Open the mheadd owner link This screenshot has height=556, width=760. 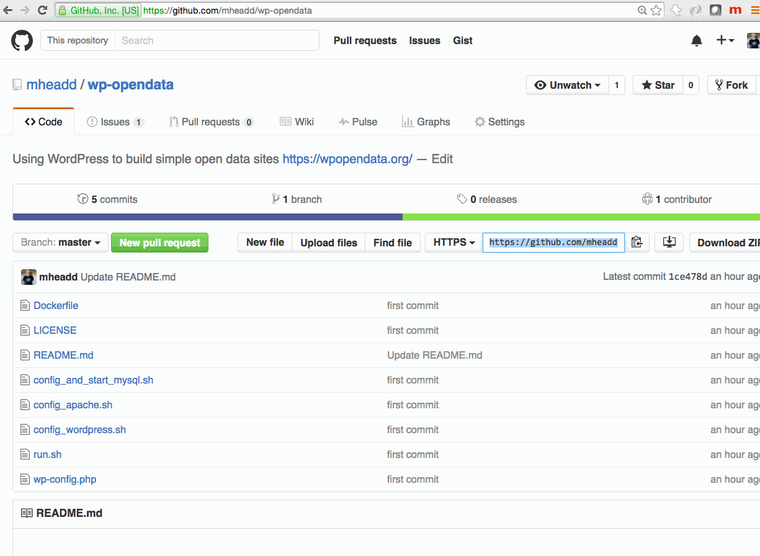tap(51, 84)
